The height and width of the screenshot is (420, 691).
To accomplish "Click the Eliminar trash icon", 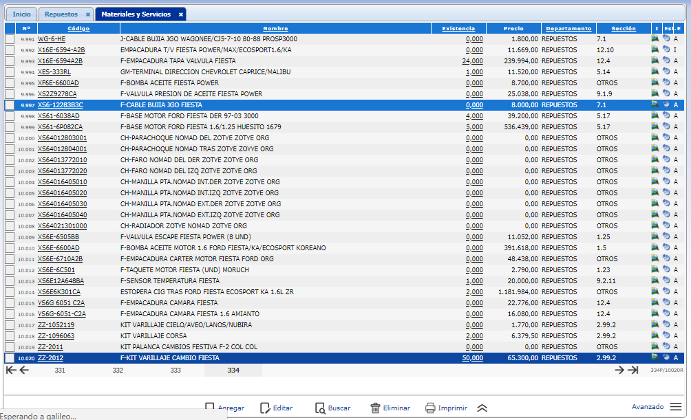I will coord(375,408).
